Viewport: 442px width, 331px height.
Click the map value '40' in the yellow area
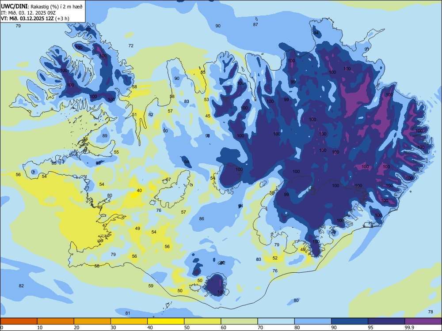point(139,191)
